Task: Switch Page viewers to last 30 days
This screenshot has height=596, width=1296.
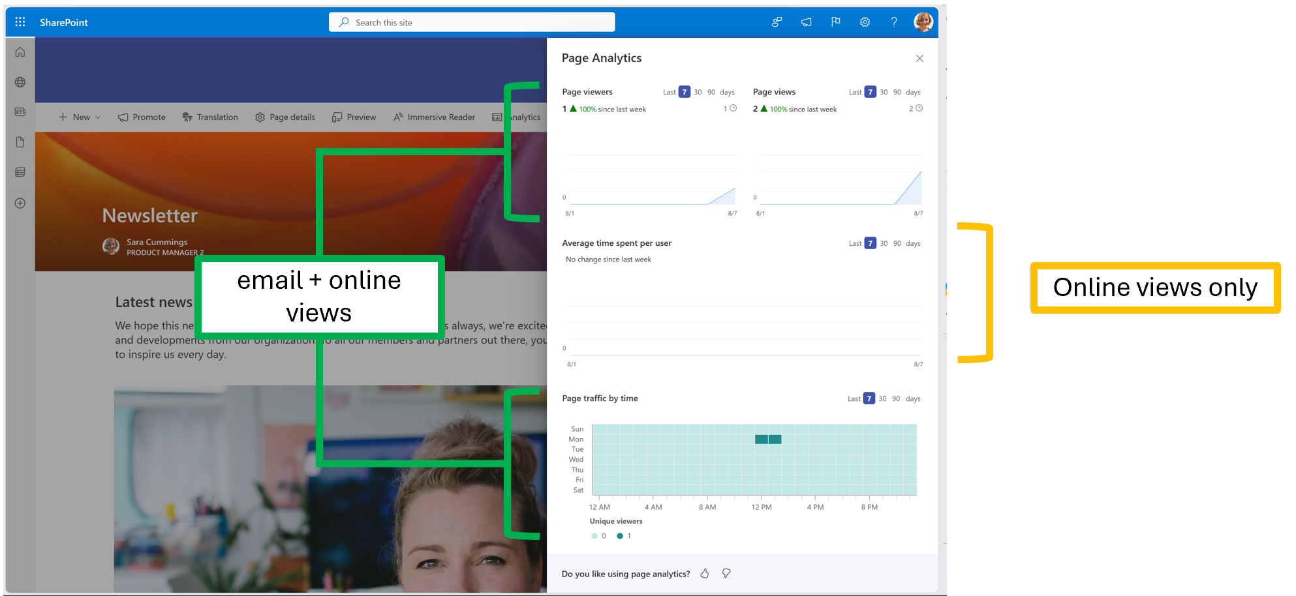Action: (698, 92)
